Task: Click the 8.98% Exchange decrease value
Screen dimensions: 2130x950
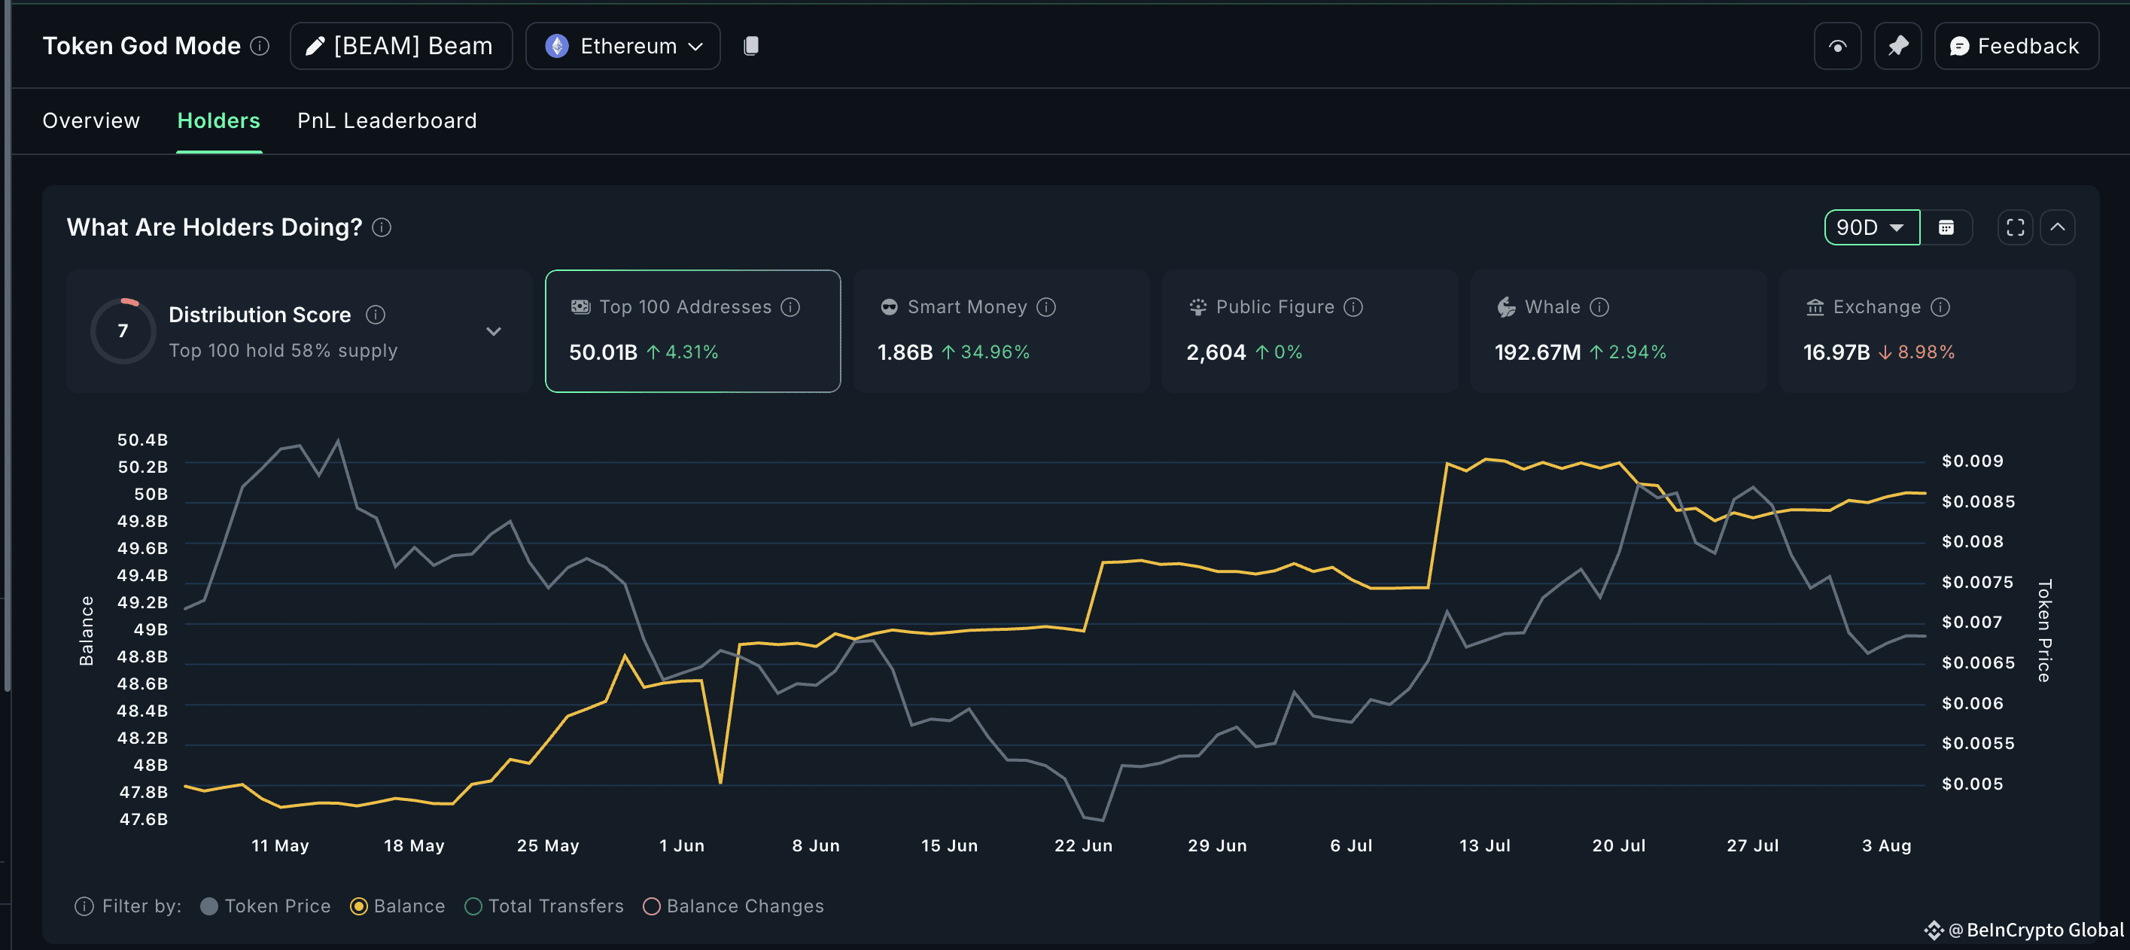Action: tap(1926, 353)
